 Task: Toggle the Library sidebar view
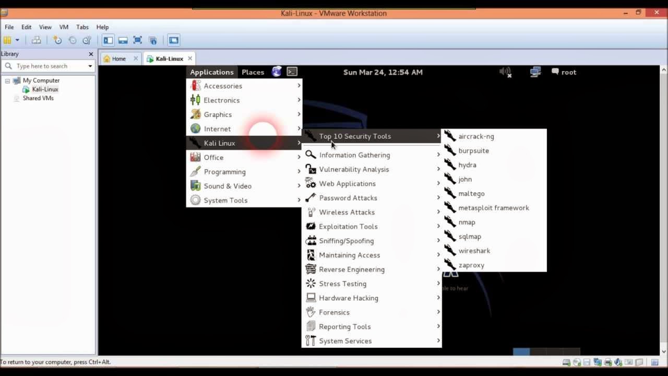pos(108,40)
